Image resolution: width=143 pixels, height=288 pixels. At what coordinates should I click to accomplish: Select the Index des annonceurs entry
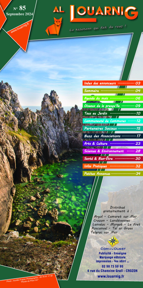coord(113,83)
